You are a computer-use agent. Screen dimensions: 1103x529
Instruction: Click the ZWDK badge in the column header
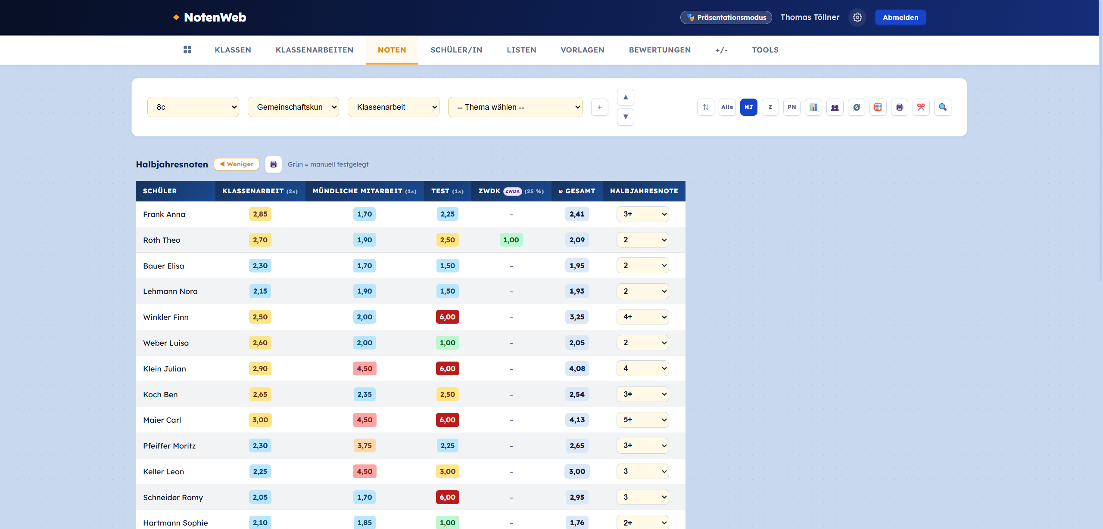(512, 191)
